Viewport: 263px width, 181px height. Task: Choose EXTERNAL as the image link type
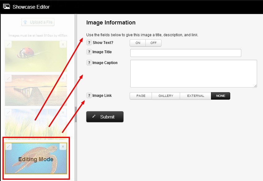(196, 96)
